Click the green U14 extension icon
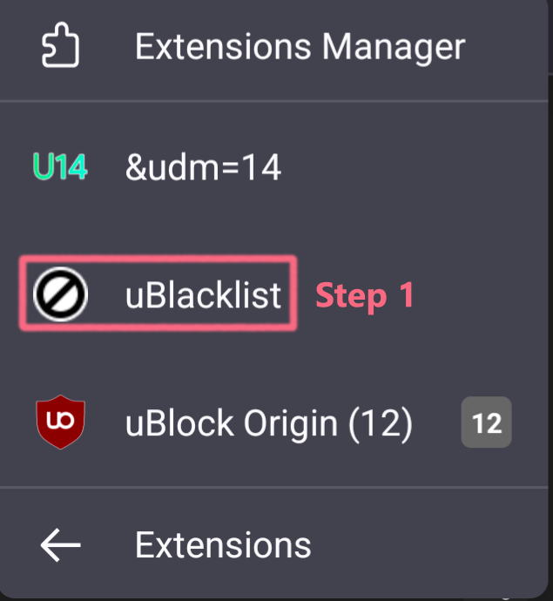Screen dimensions: 553x601 (x=59, y=166)
